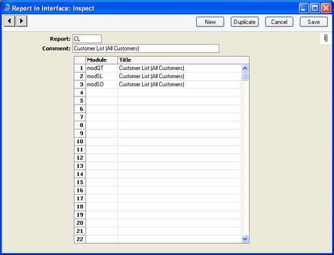Image resolution: width=334 pixels, height=255 pixels.
Task: Click the table scroll up arrow
Action: (245, 68)
